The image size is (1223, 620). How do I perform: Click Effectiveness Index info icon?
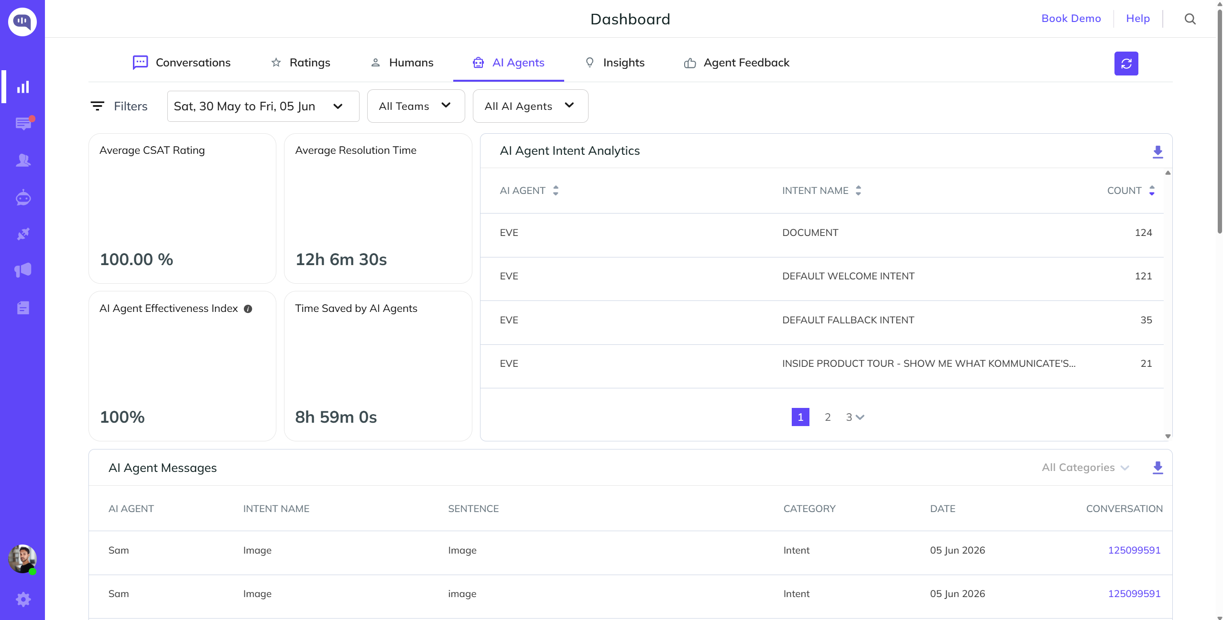coord(248,309)
